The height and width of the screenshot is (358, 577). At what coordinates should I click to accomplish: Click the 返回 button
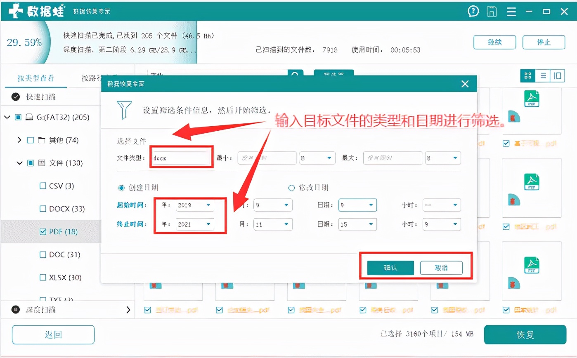53,335
